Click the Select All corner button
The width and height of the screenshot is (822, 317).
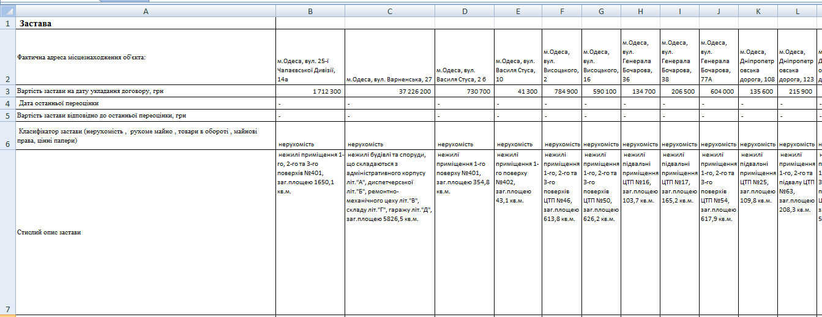coord(7,10)
